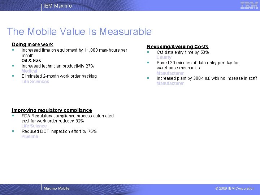This screenshot has width=260, height=195.
Task: Click the 'Maximo Mobile' footer text
Action: [57, 188]
